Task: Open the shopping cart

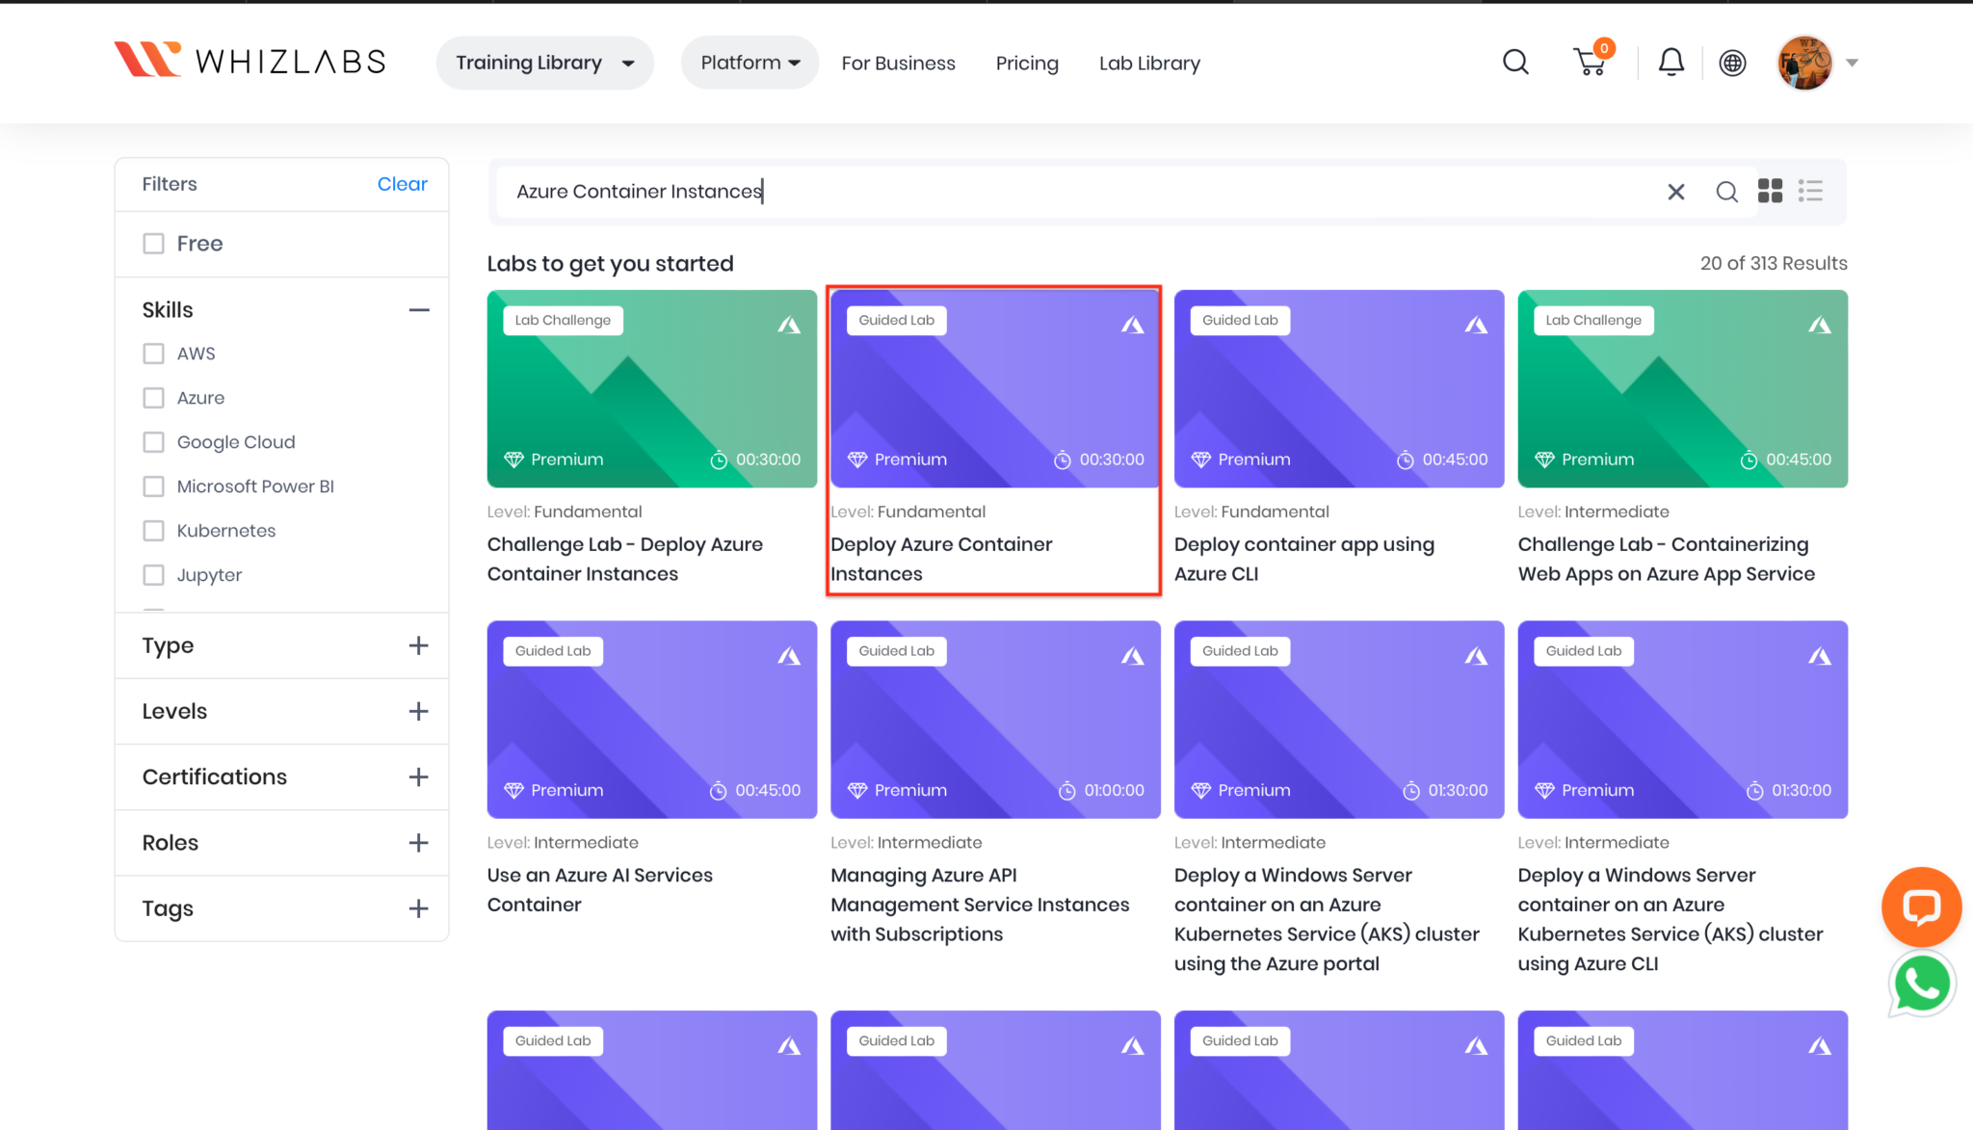Action: point(1590,63)
